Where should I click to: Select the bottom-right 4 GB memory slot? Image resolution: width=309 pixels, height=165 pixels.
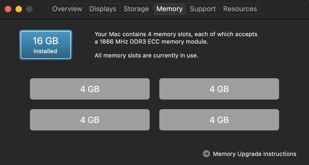click(219, 119)
